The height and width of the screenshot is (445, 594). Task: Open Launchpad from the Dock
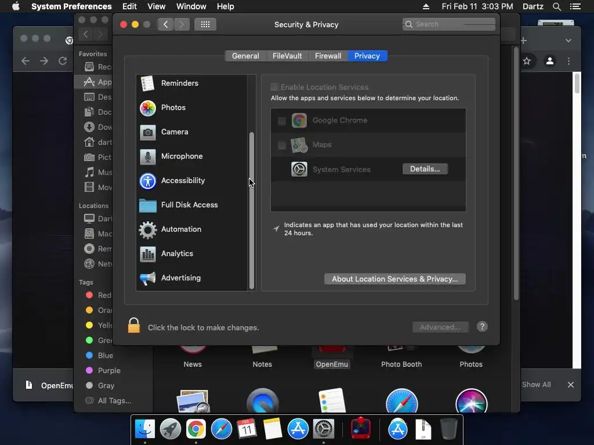tap(170, 429)
